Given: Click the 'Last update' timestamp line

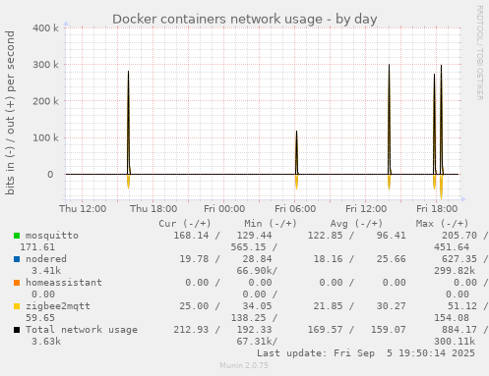Looking at the screenshot, I should 366,353.
